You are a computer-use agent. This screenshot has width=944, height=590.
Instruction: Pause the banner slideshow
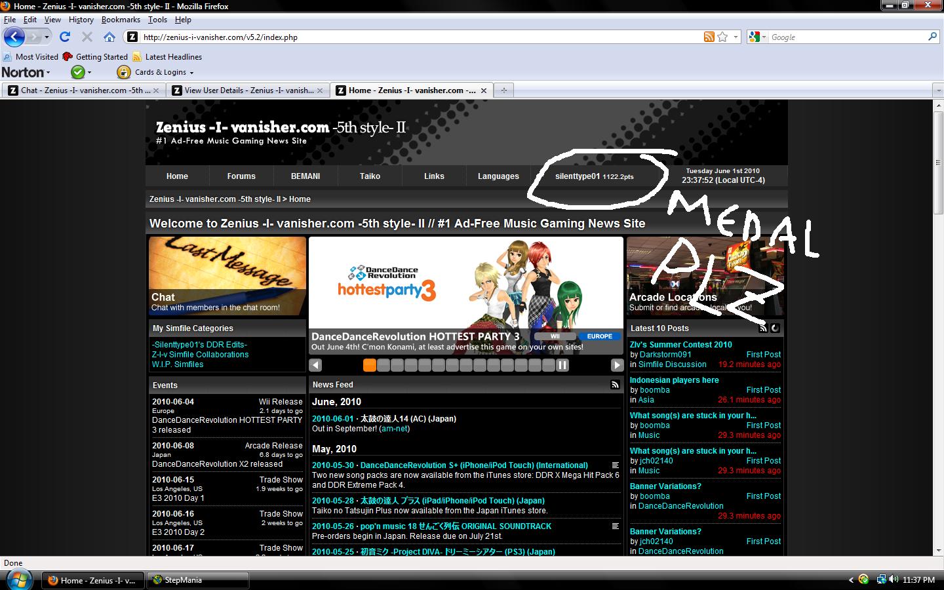click(562, 365)
